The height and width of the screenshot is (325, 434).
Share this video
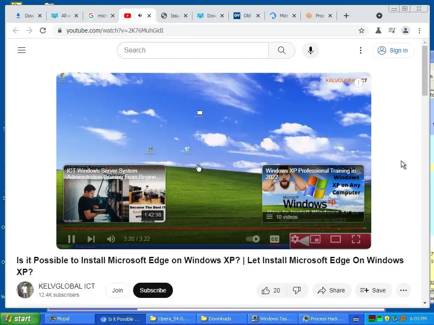pyautogui.click(x=331, y=290)
